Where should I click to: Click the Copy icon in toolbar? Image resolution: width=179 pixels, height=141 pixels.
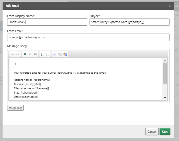click(60, 54)
